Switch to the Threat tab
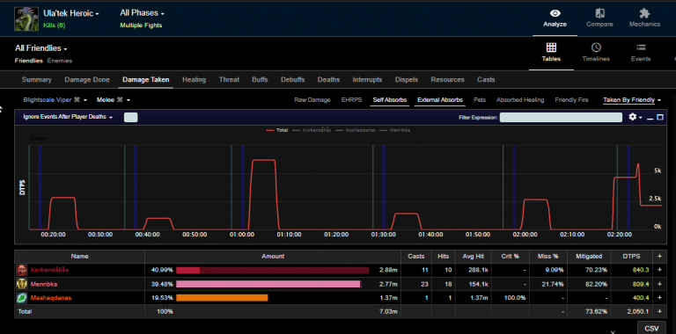676x334 pixels. tap(229, 80)
